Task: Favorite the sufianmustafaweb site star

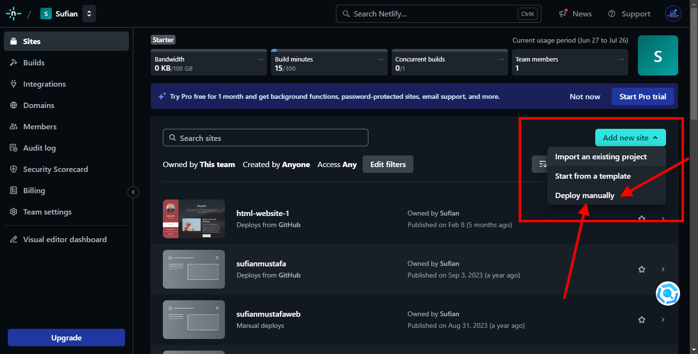Action: [x=642, y=320]
